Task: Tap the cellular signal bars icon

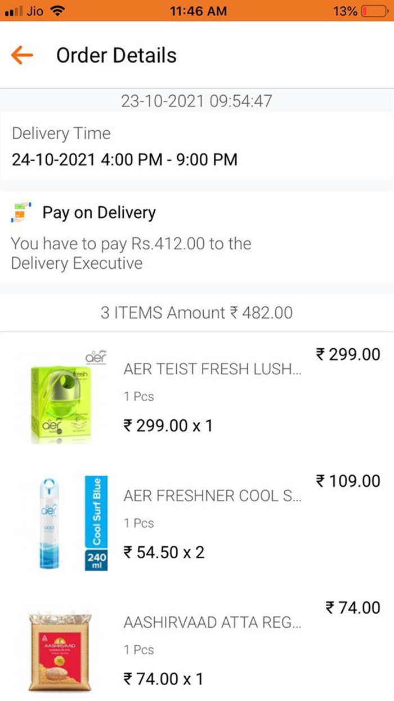Action: click(13, 11)
